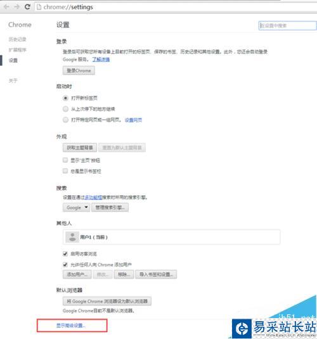Click the 导入书签和设置 button
This screenshot has width=317, height=339.
(x=156, y=274)
